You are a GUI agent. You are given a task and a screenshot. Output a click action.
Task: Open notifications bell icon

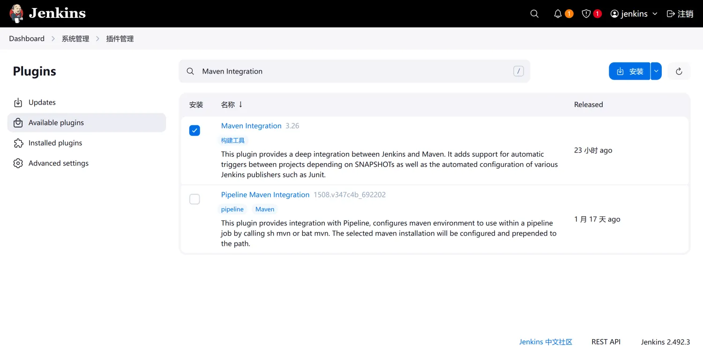pyautogui.click(x=558, y=14)
